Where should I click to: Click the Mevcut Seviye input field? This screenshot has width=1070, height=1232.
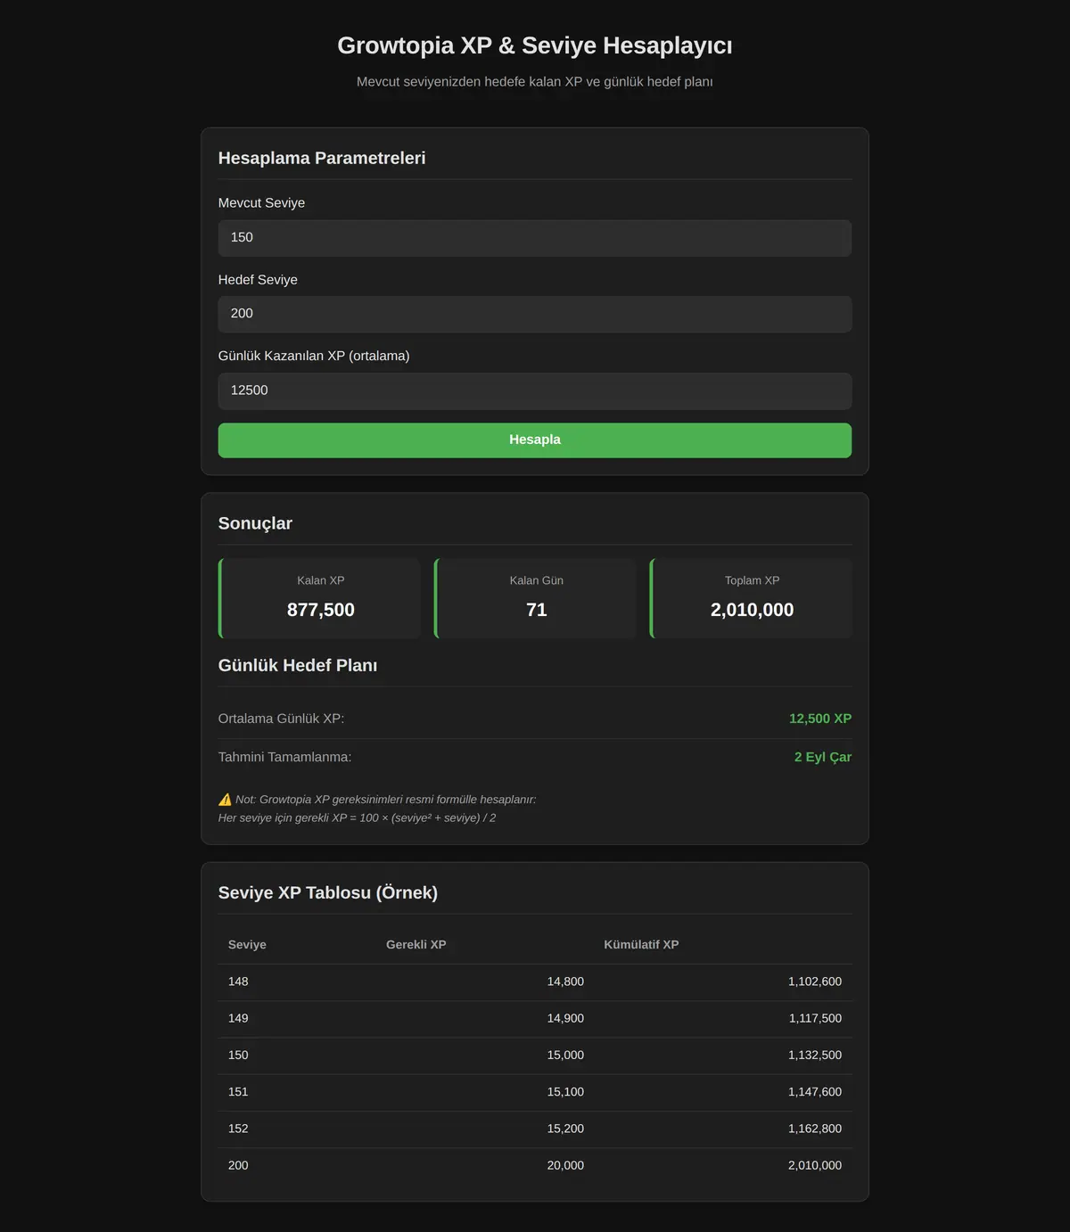click(x=535, y=238)
